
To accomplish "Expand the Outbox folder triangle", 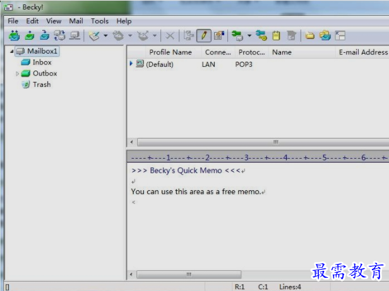I will (17, 74).
